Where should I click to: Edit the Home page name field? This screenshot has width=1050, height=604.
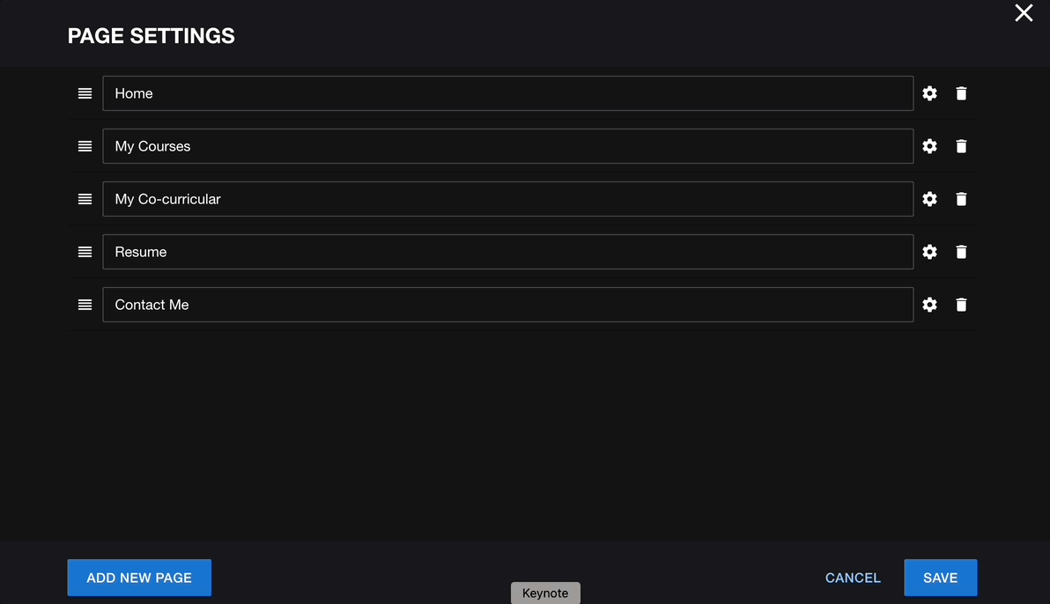point(507,93)
